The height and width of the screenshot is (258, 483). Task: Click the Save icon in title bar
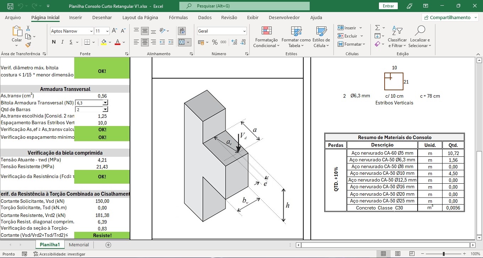pos(10,6)
